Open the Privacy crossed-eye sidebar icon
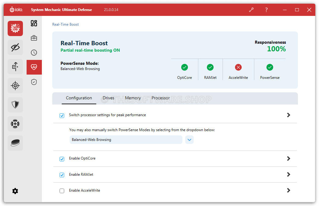This screenshot has width=319, height=206. click(x=15, y=47)
